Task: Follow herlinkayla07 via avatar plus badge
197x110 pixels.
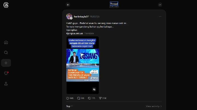Action: 71,18
